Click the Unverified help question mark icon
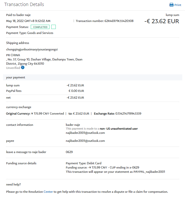185x197 pixels. [23, 67]
